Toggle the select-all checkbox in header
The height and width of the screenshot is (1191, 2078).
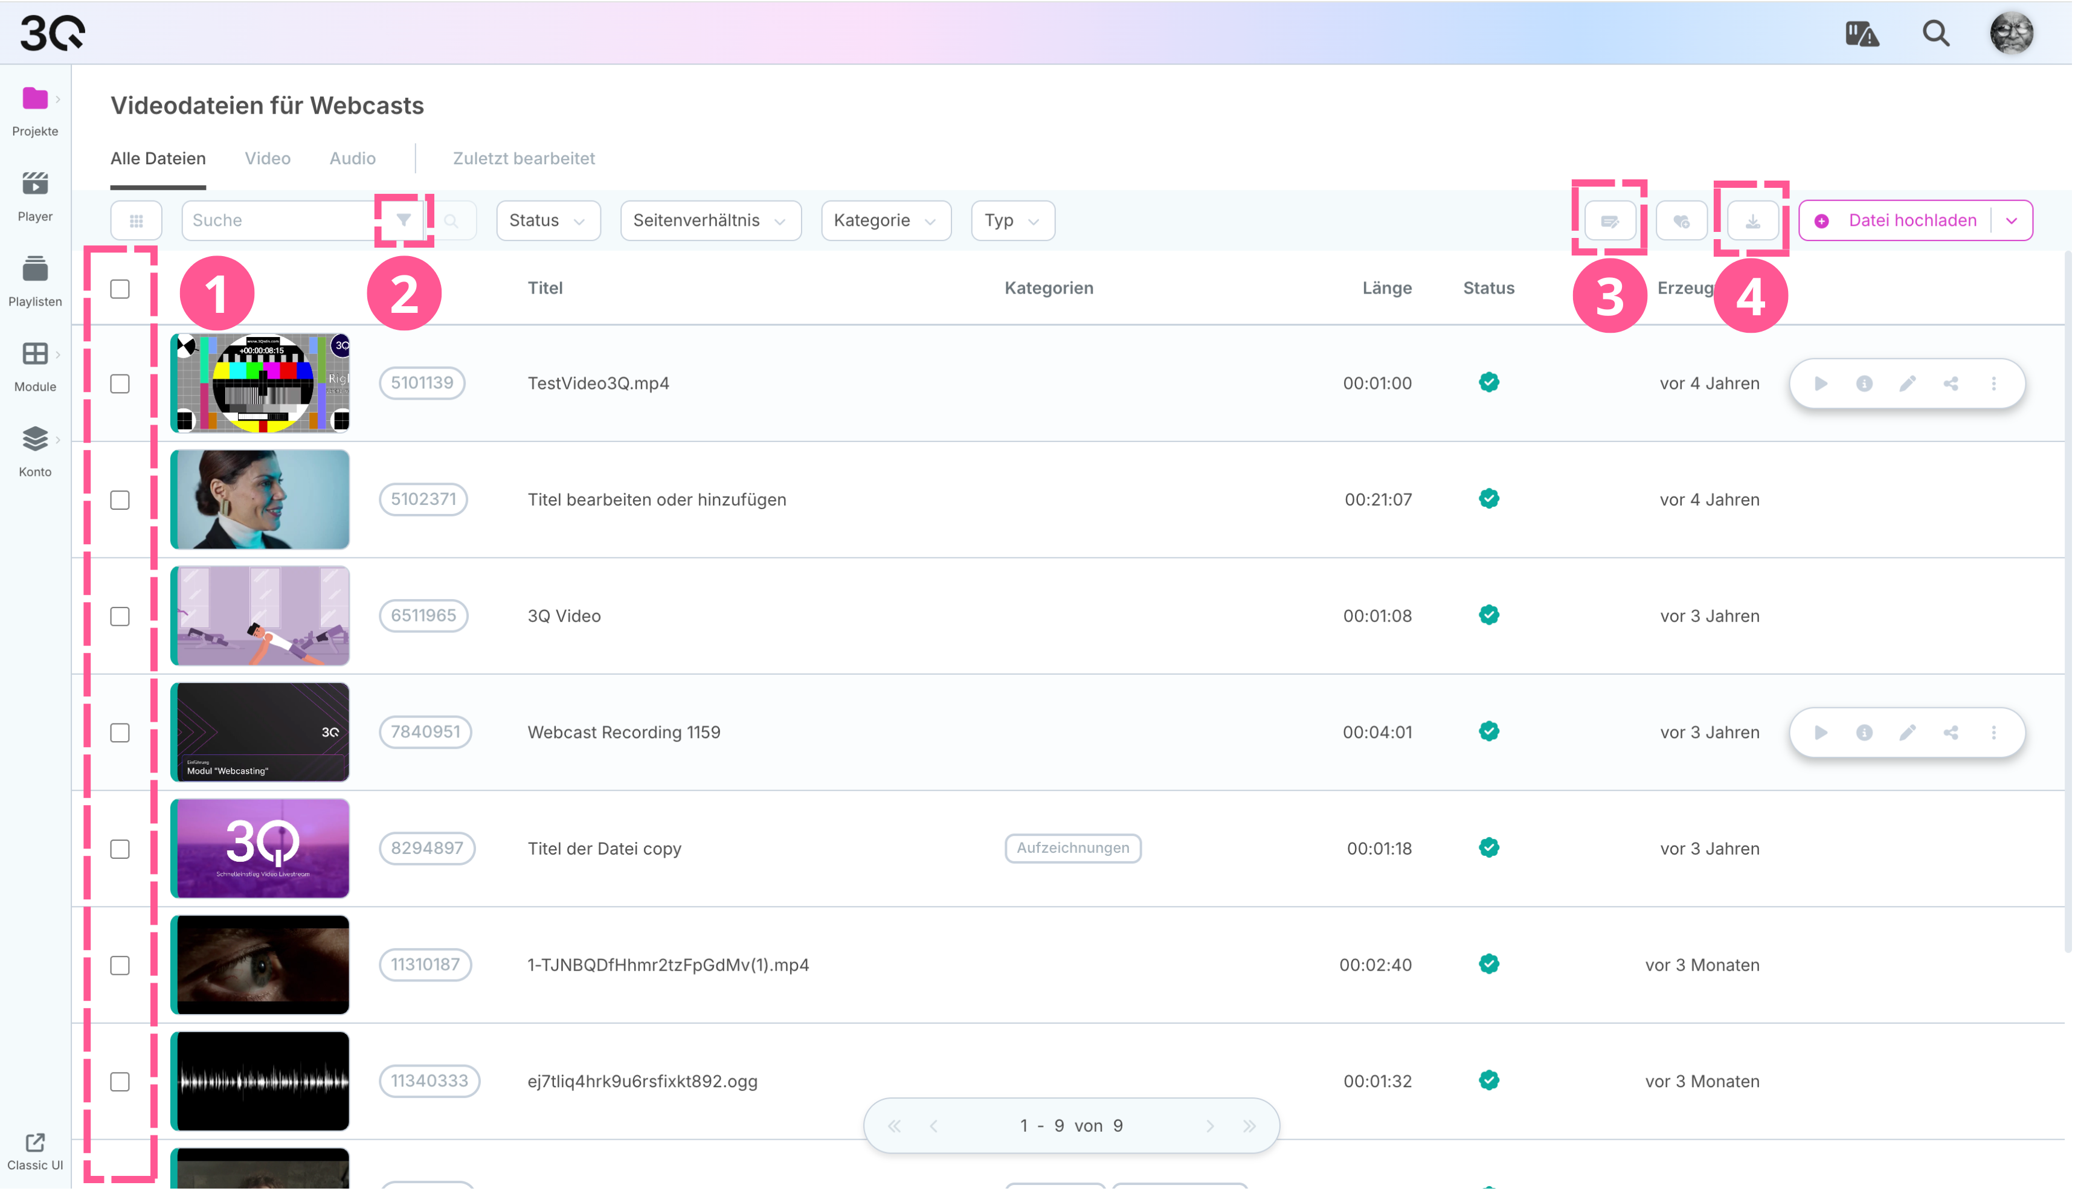pyautogui.click(x=120, y=289)
